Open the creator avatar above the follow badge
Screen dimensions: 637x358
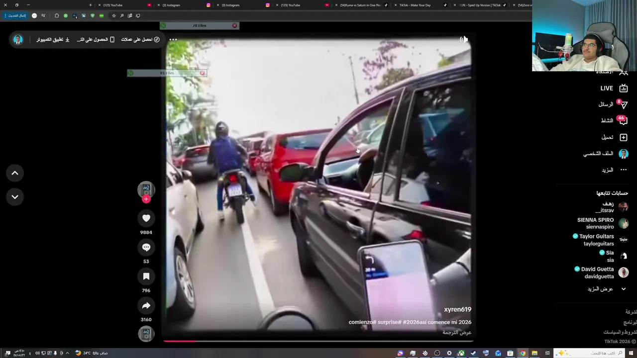click(146, 189)
